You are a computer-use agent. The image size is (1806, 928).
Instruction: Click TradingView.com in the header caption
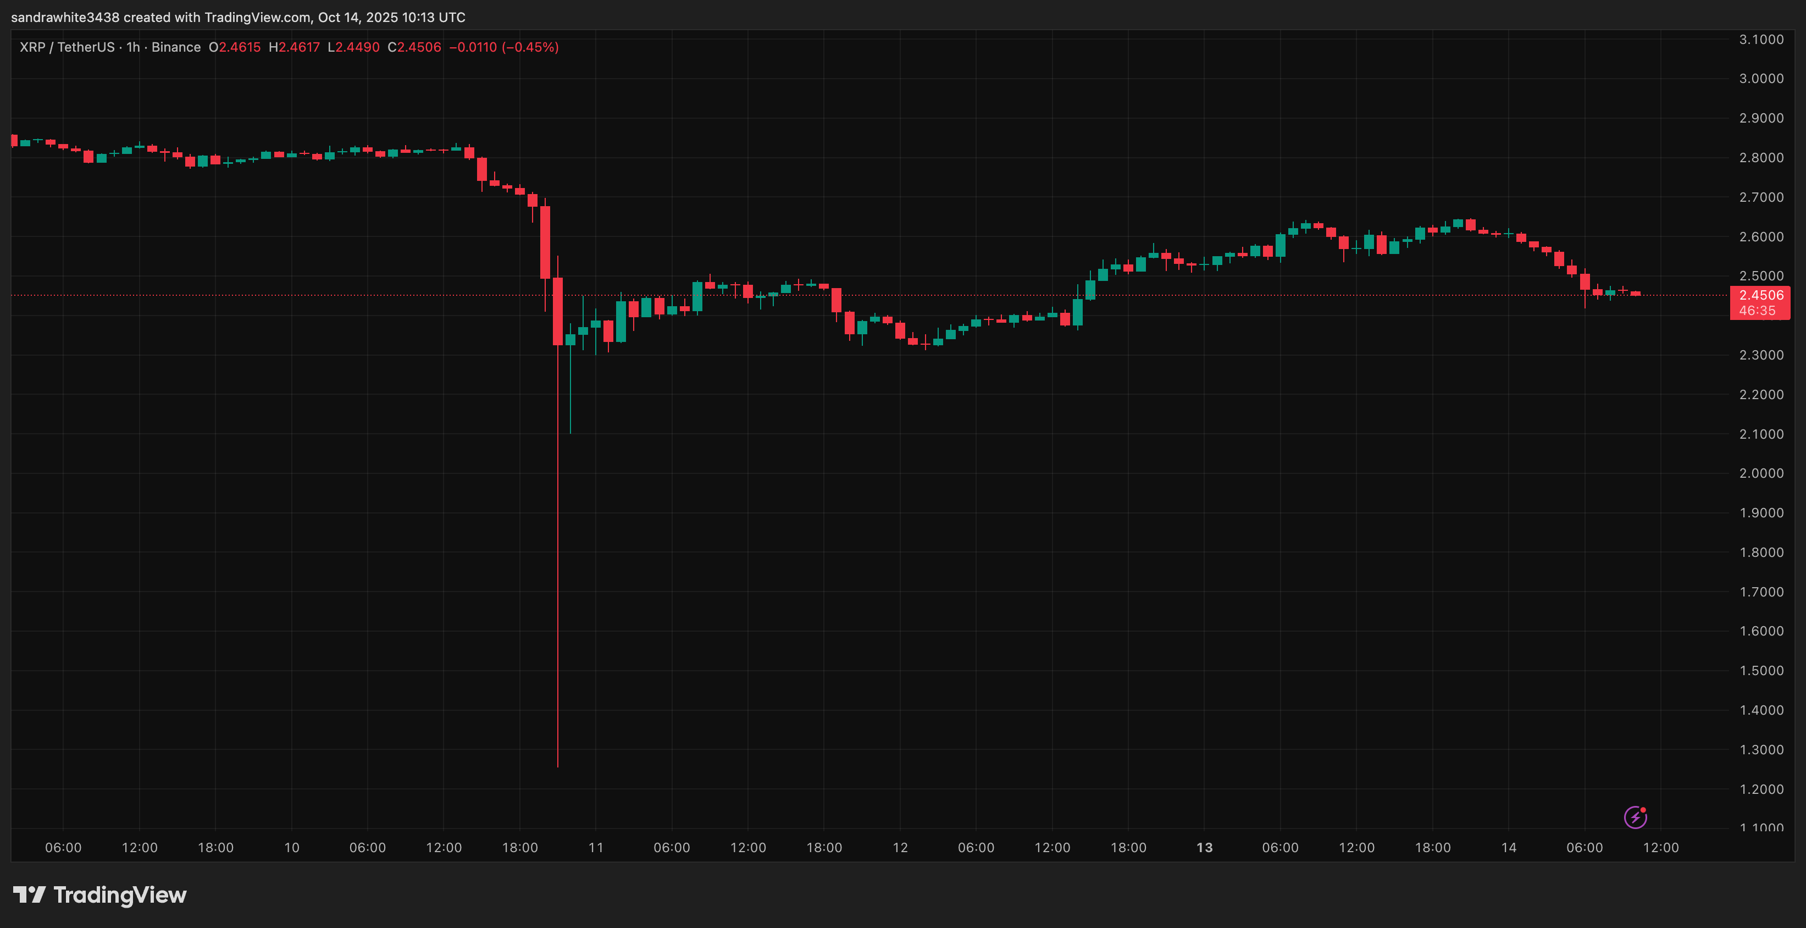tap(257, 17)
